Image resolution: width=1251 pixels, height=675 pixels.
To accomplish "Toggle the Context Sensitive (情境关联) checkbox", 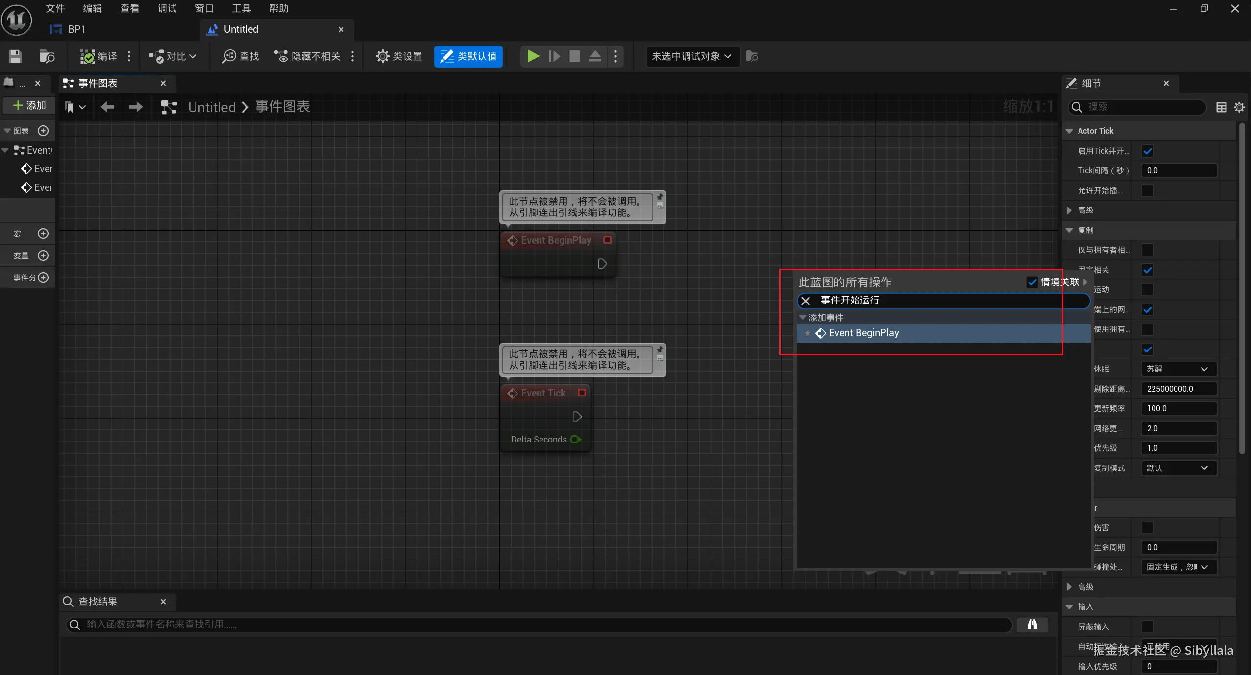I will (x=1032, y=282).
